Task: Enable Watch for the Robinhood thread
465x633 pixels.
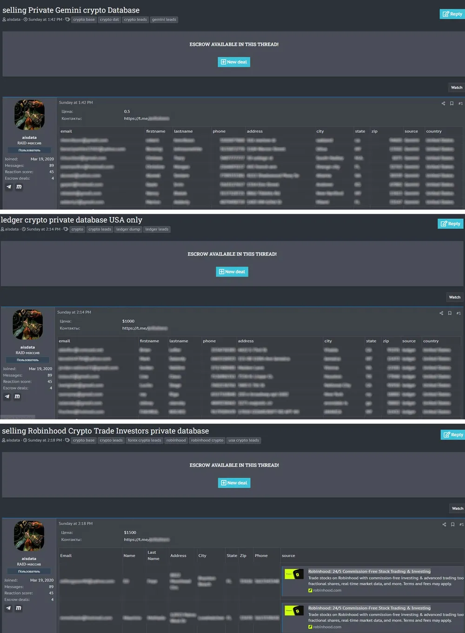Action: [457, 508]
